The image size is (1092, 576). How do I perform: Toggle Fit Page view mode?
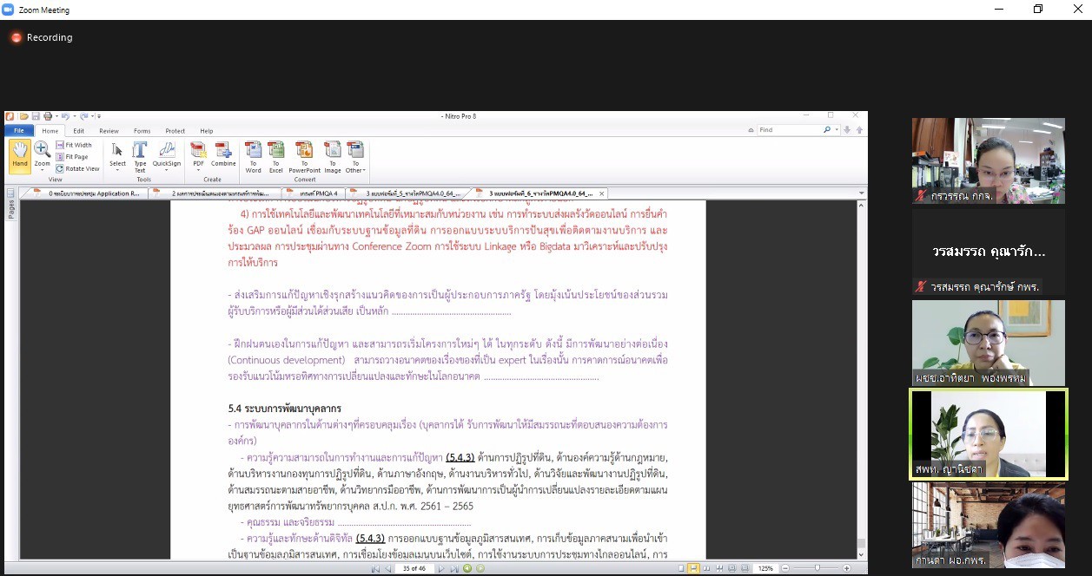tap(76, 157)
